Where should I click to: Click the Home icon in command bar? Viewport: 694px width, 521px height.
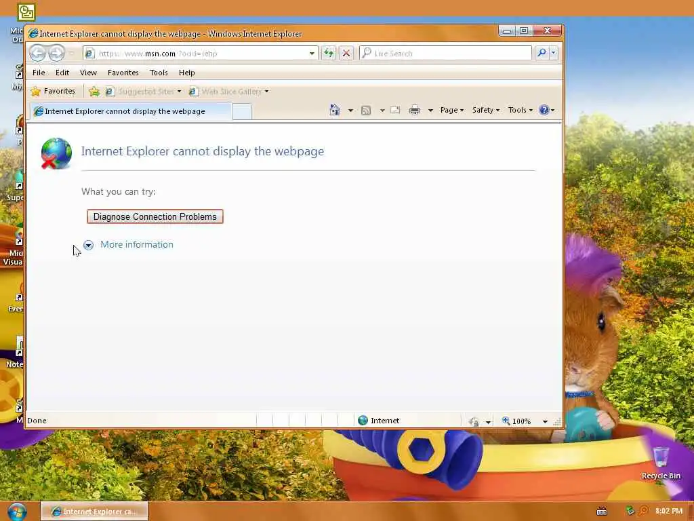pyautogui.click(x=335, y=110)
